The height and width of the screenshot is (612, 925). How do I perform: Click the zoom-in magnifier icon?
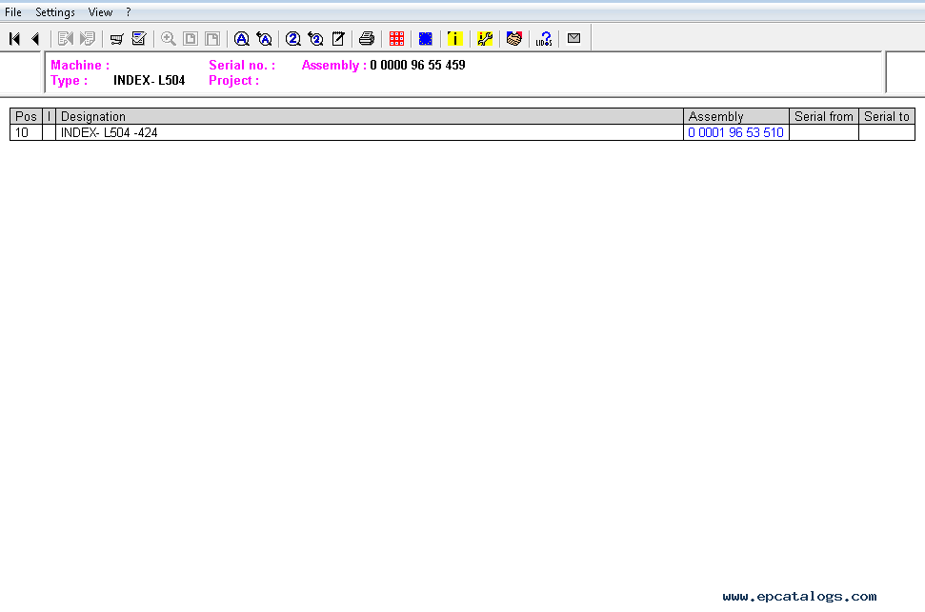[168, 39]
